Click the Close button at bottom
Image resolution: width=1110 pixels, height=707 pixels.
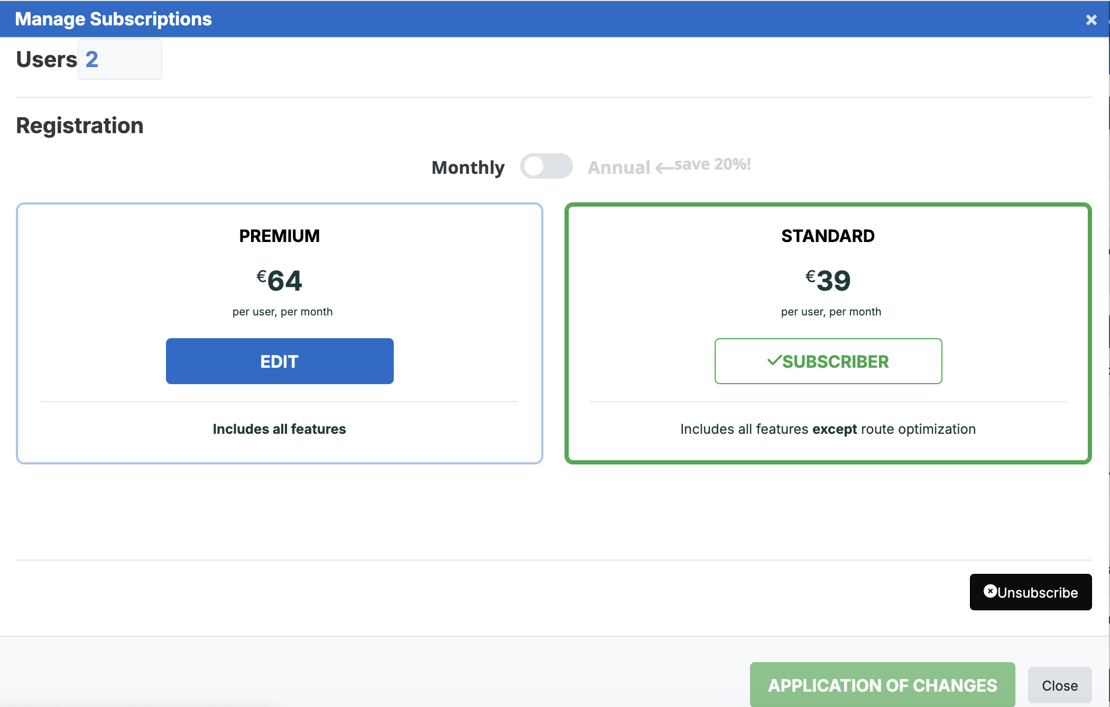tap(1060, 685)
